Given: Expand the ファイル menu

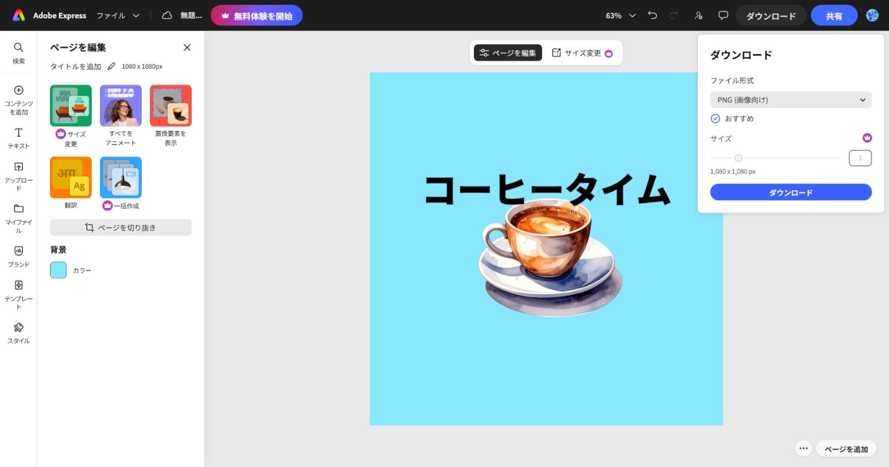Looking at the screenshot, I should pyautogui.click(x=118, y=15).
